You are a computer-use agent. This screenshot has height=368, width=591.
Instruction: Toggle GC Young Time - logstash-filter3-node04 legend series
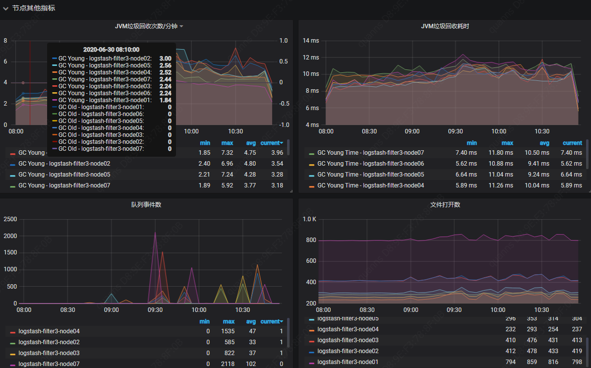coord(370,185)
